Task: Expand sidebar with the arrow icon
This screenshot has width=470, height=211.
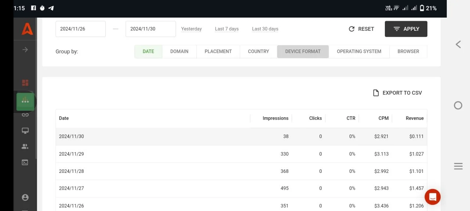Action: click(25, 49)
